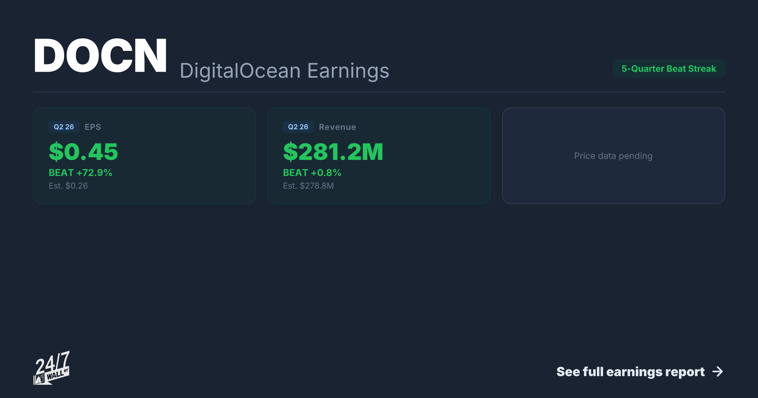
Task: Open the Price data pending card
Action: coord(613,156)
